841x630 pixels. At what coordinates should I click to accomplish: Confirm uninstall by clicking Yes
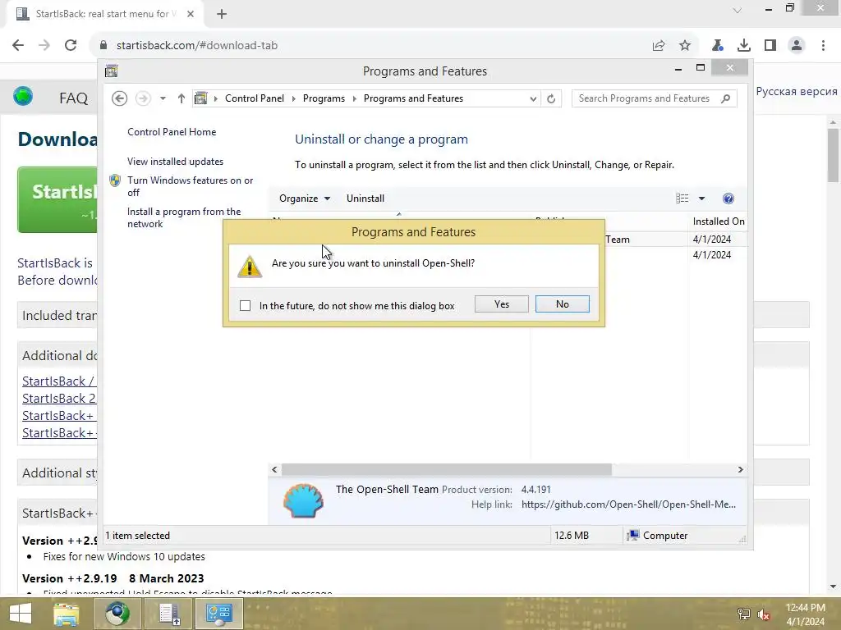coord(502,304)
